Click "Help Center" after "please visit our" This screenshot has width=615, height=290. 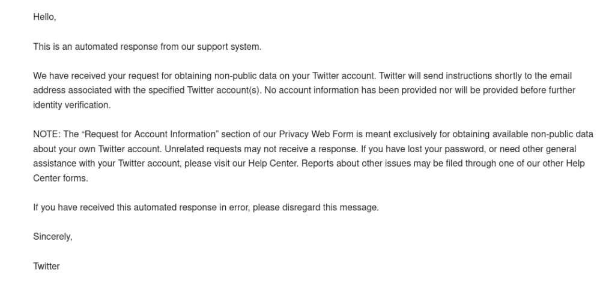(x=273, y=164)
